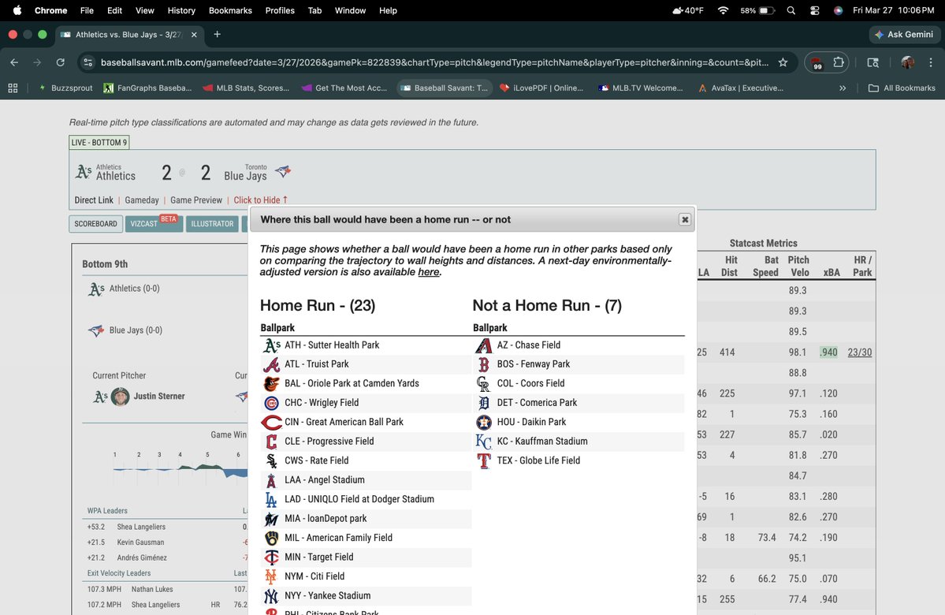Switch to the VIZCAST beta tab
The height and width of the screenshot is (615, 945).
point(154,224)
